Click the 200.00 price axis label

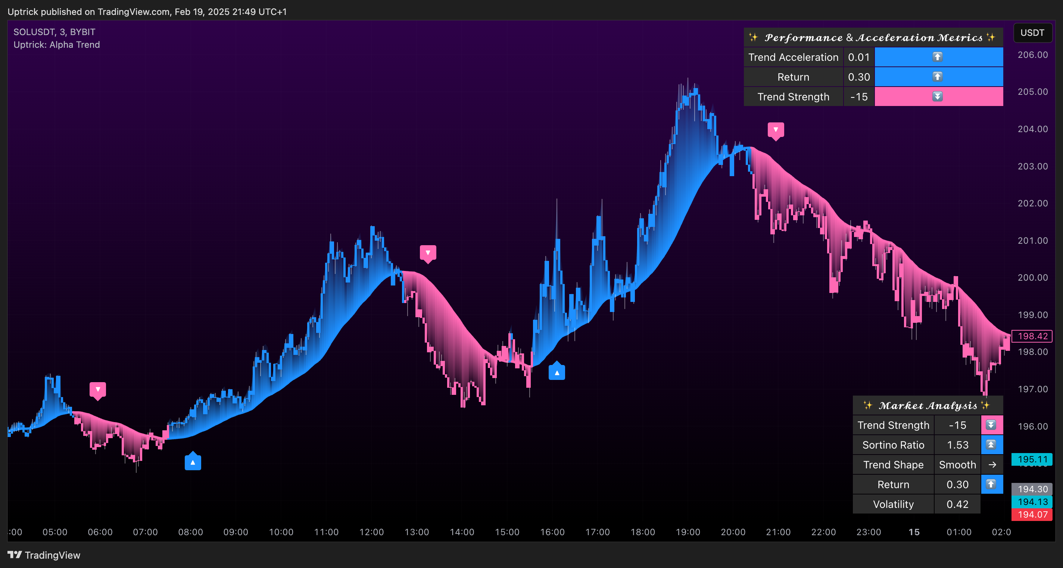(1032, 277)
